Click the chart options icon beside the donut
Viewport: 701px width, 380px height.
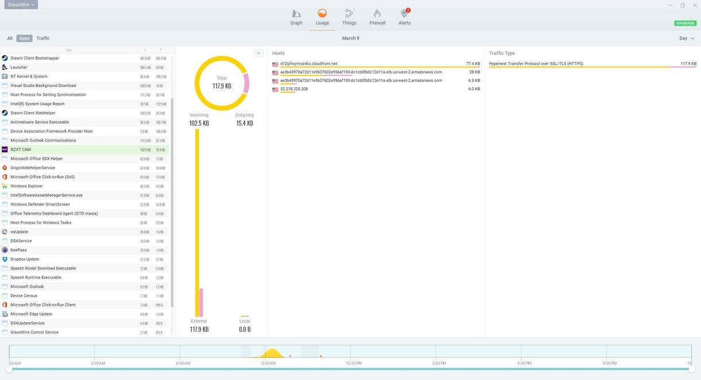coord(259,53)
